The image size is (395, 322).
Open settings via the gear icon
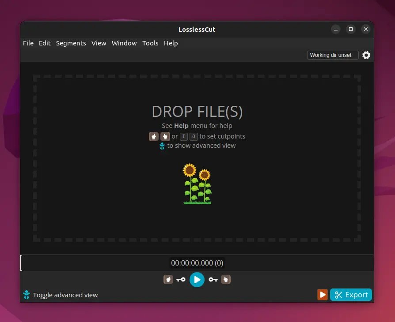point(366,55)
